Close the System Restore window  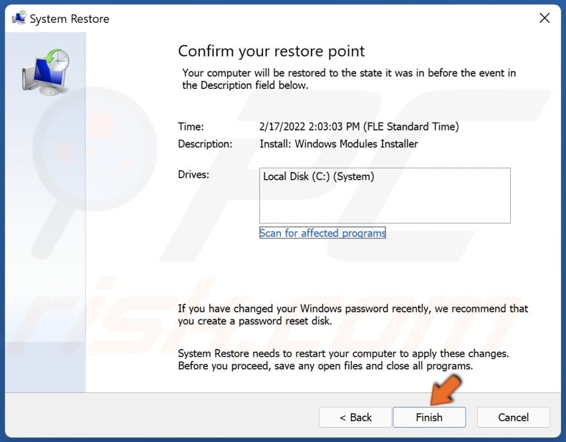[x=545, y=18]
